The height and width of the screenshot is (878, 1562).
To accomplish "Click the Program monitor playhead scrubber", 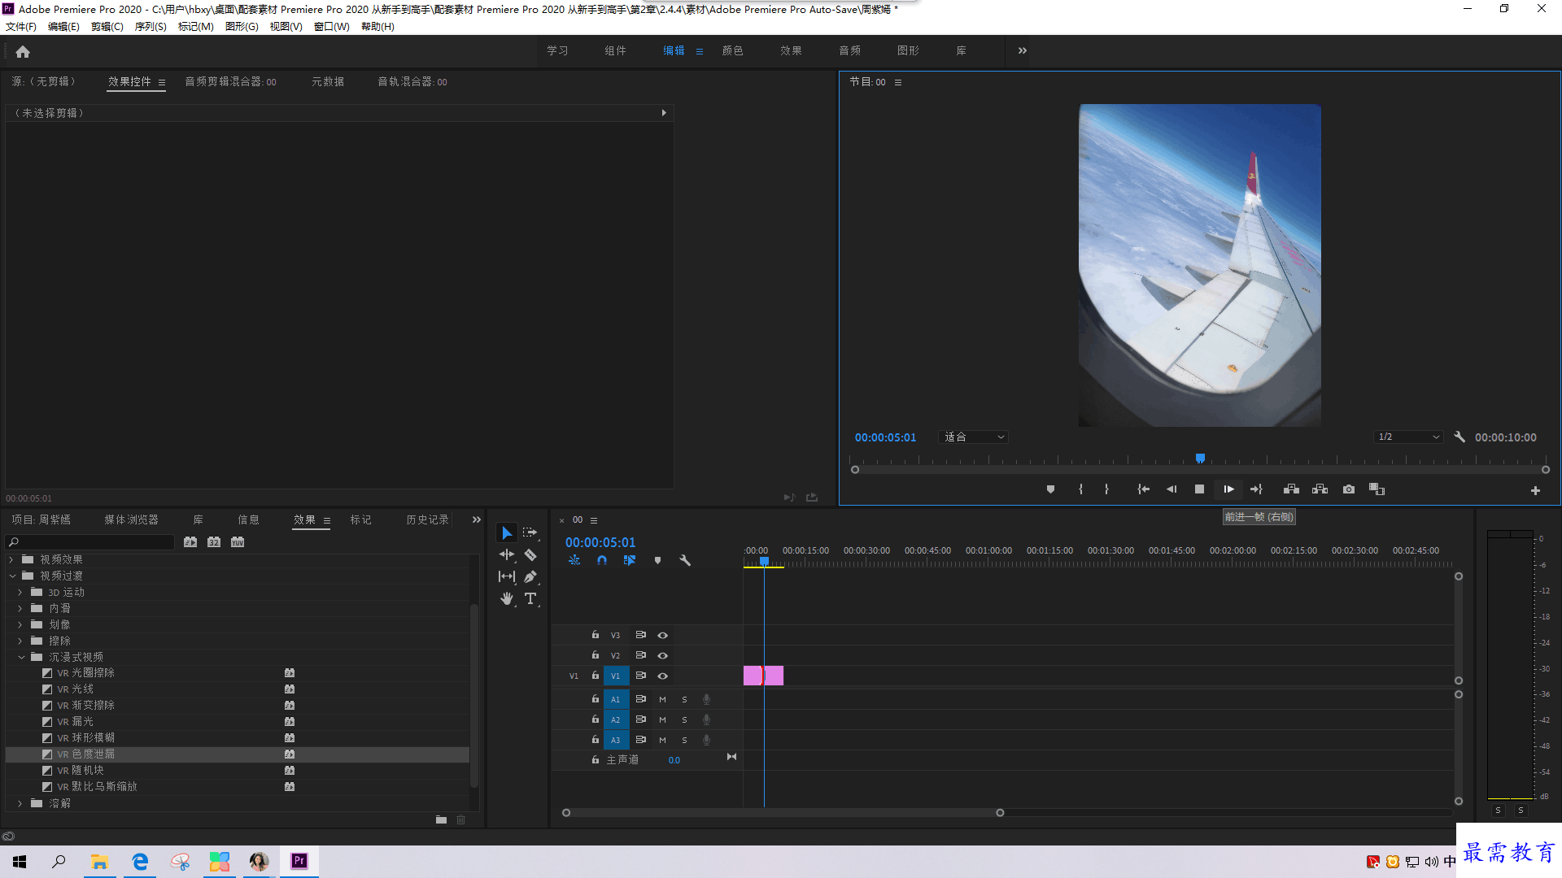I will click(x=1200, y=459).
